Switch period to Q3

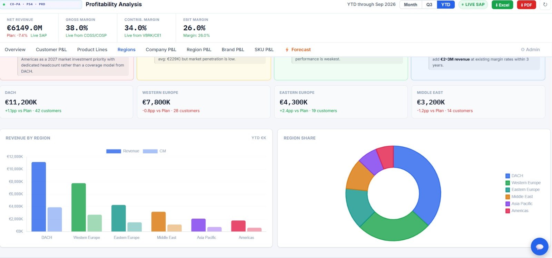click(429, 4)
